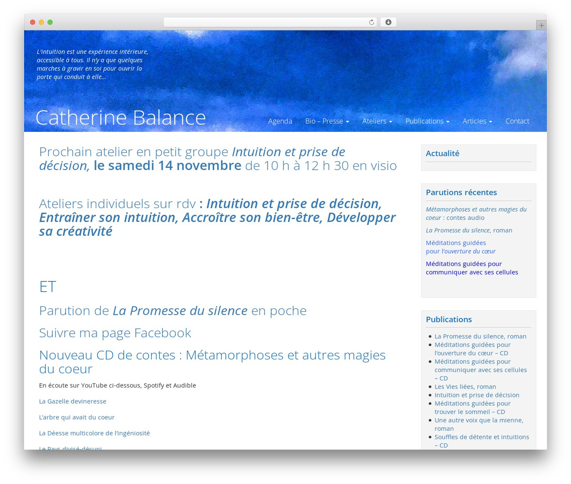Select La Promesse du silence, roman in Publications list
This screenshot has height=484, width=571.
(480, 336)
